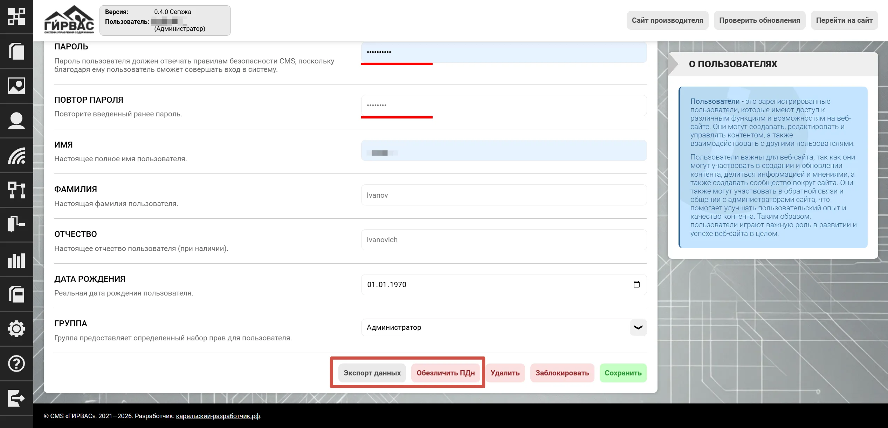Click the Сайт производителя button
The width and height of the screenshot is (888, 428).
pos(667,20)
